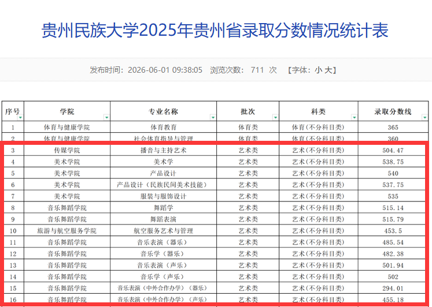This screenshot has width=432, height=307.
Task: Click 体育(不分科目类) cell in row 1
Action: tap(319, 128)
